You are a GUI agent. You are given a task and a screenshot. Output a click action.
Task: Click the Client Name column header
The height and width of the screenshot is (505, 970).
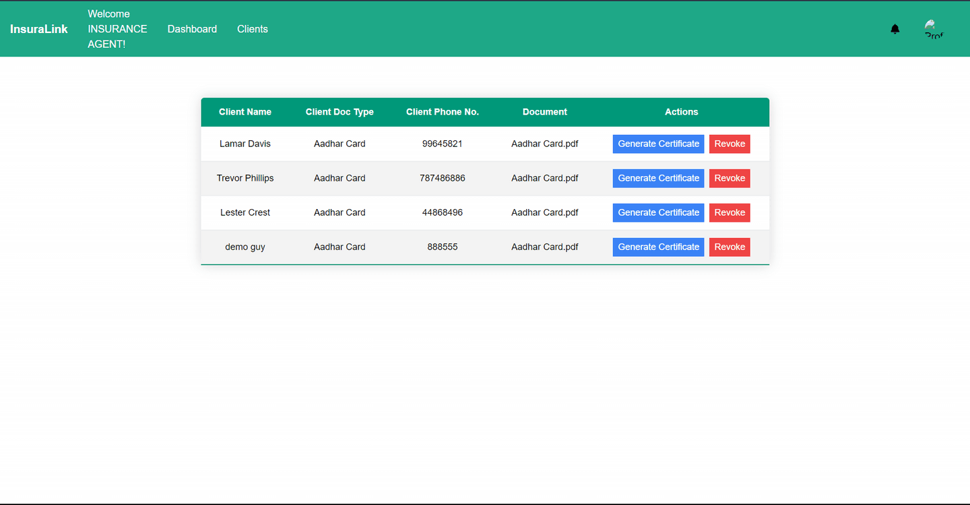click(x=245, y=112)
